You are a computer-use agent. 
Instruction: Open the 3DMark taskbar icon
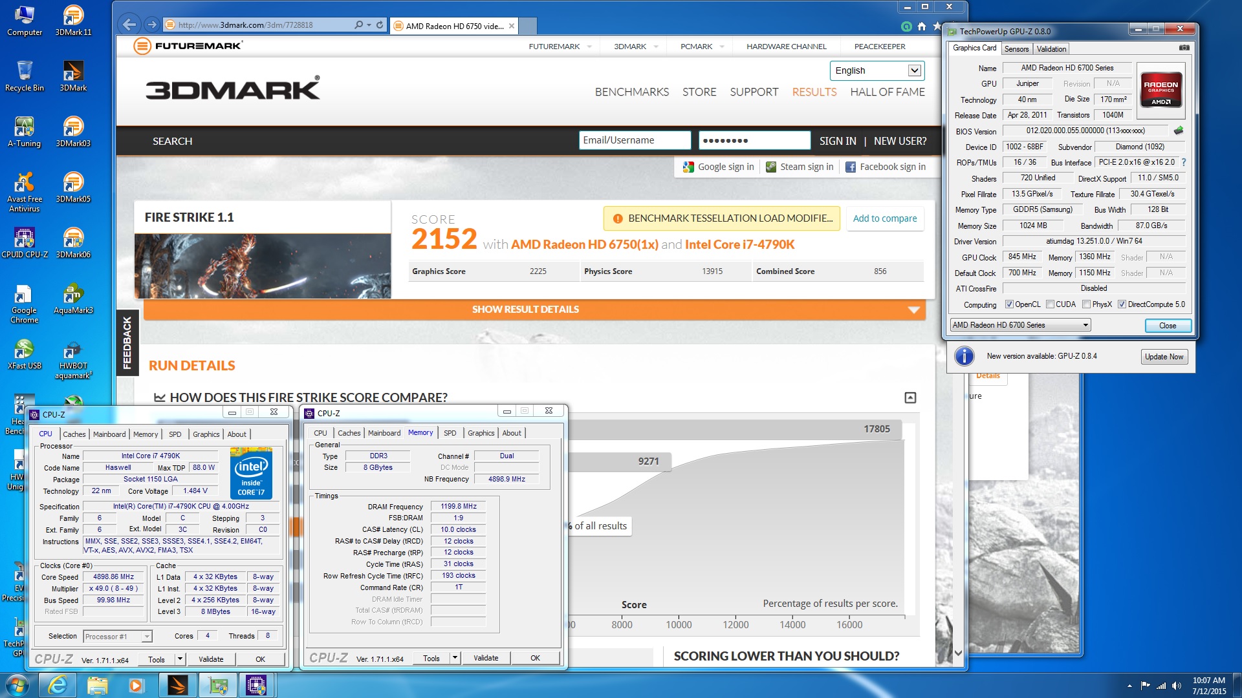pos(177,685)
